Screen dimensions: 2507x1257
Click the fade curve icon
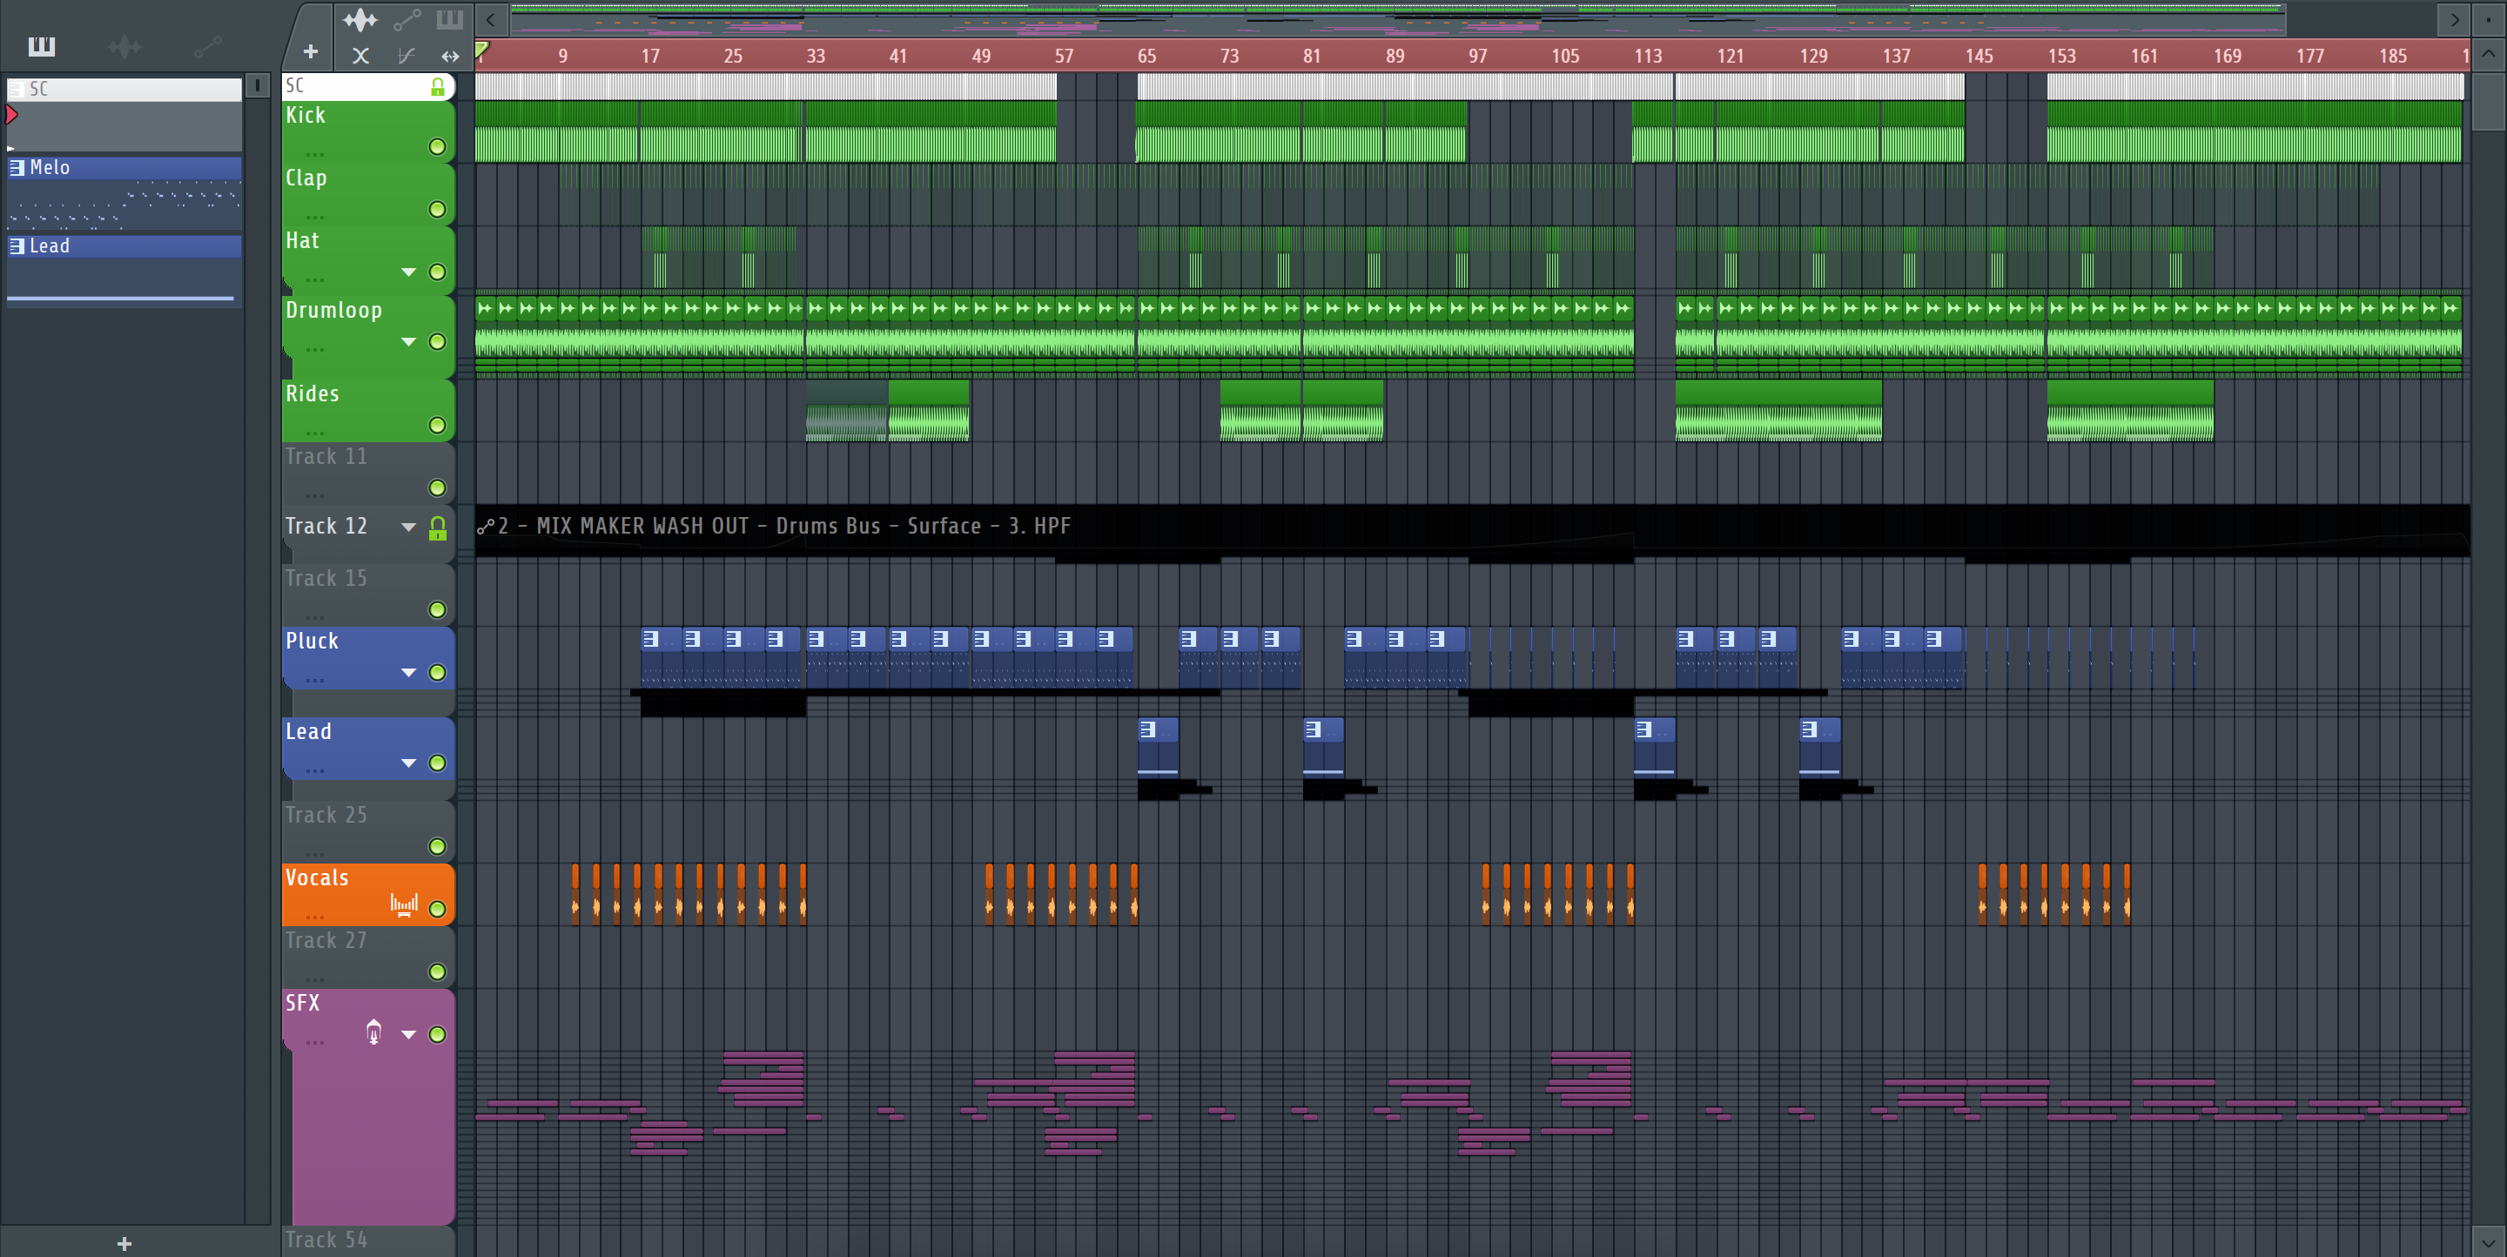point(407,56)
